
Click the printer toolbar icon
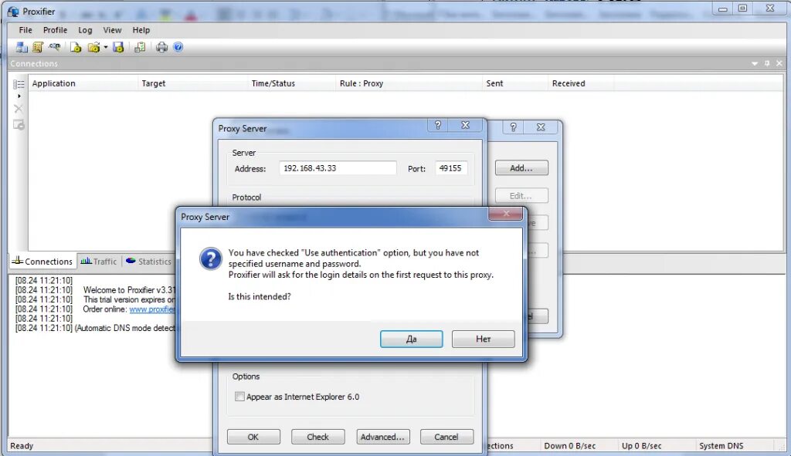pos(161,47)
